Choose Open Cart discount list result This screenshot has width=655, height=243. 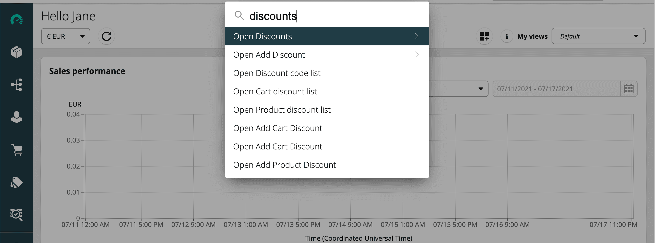point(275,92)
